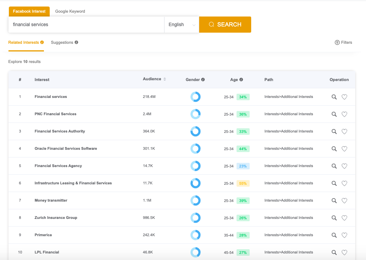Click gender donut chart for Financial services
Image resolution: width=366 pixels, height=260 pixels.
196,97
